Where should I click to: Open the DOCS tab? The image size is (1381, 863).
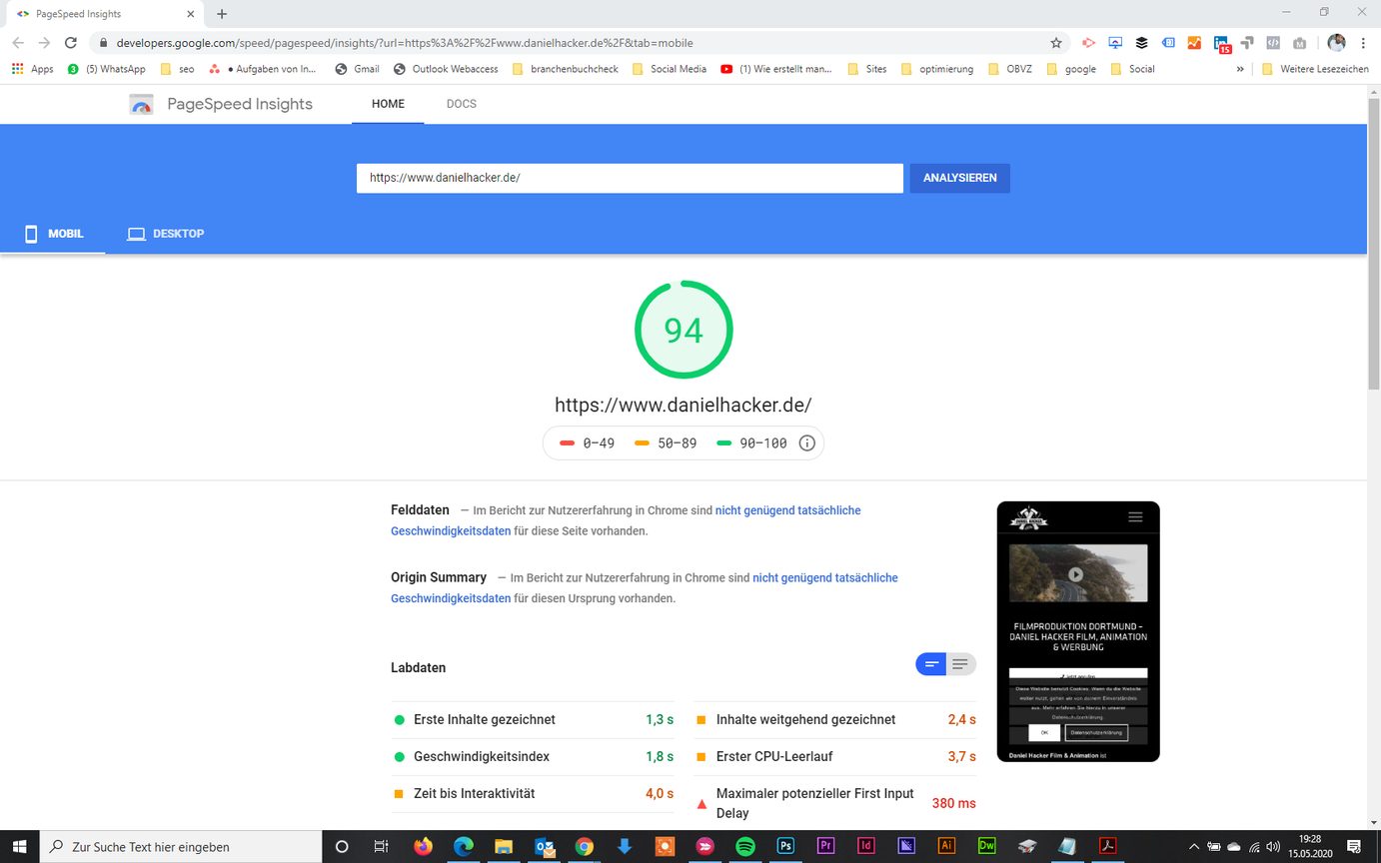tap(462, 104)
